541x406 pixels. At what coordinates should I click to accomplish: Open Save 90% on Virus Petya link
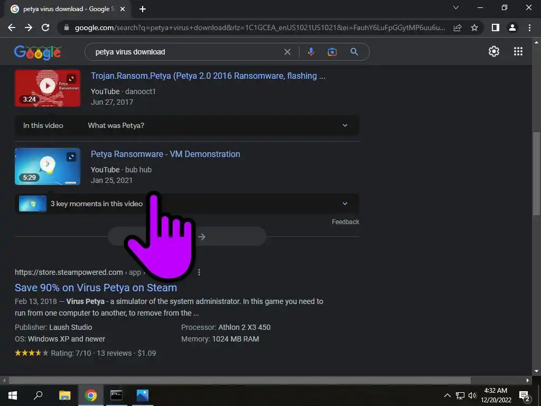96,288
